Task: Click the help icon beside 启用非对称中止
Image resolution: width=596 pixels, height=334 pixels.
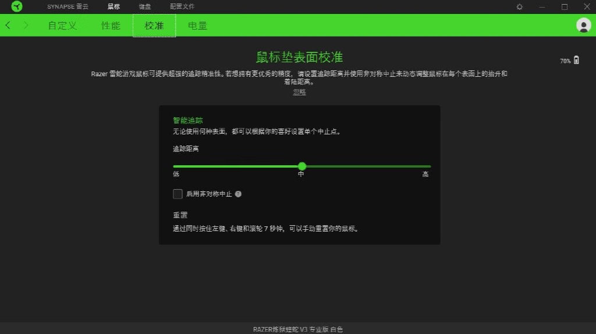Action: click(238, 194)
